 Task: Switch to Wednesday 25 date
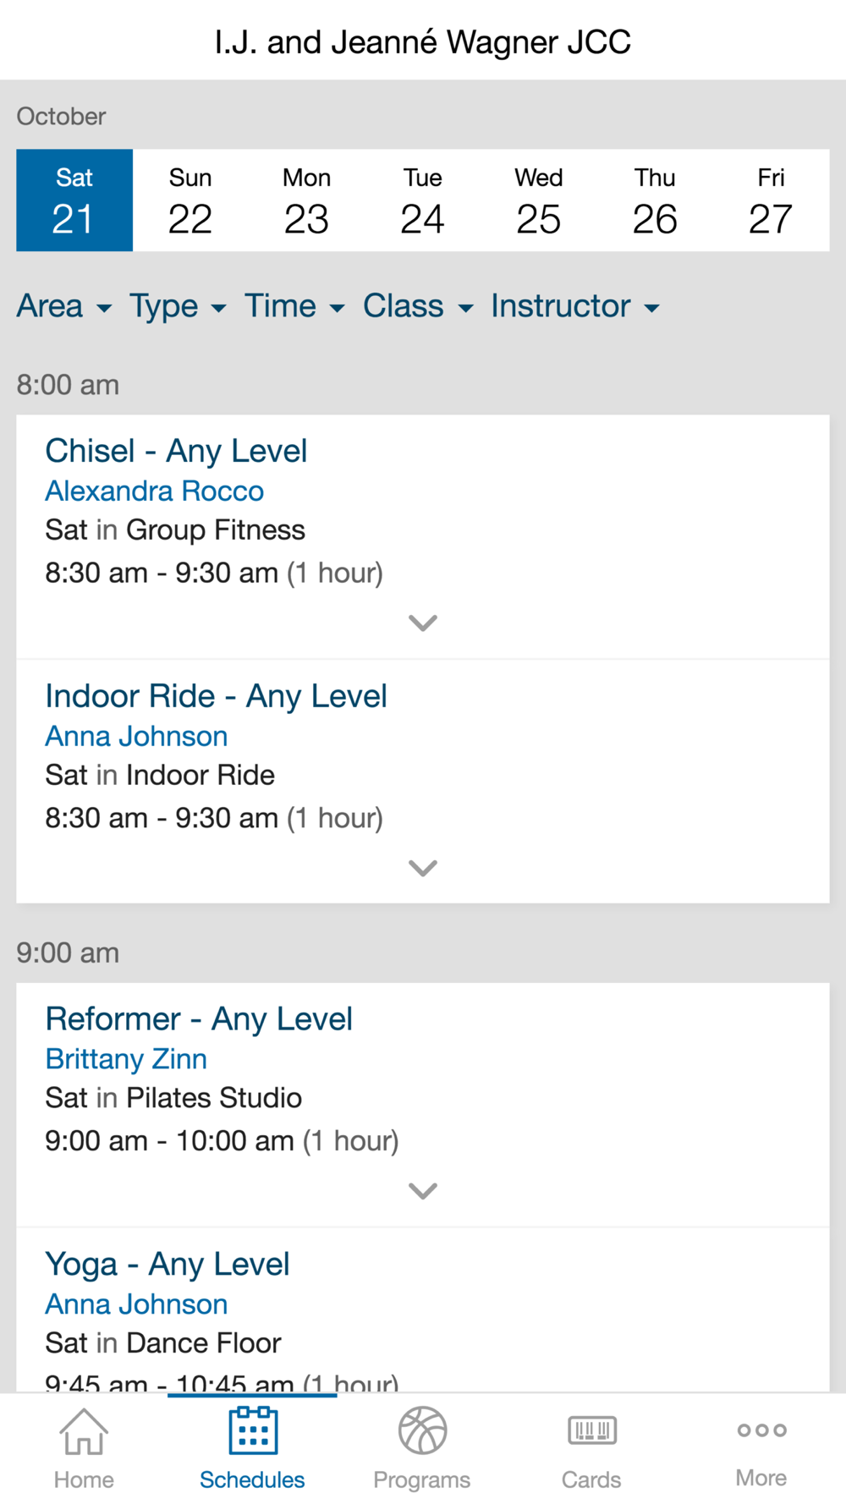[x=539, y=201]
